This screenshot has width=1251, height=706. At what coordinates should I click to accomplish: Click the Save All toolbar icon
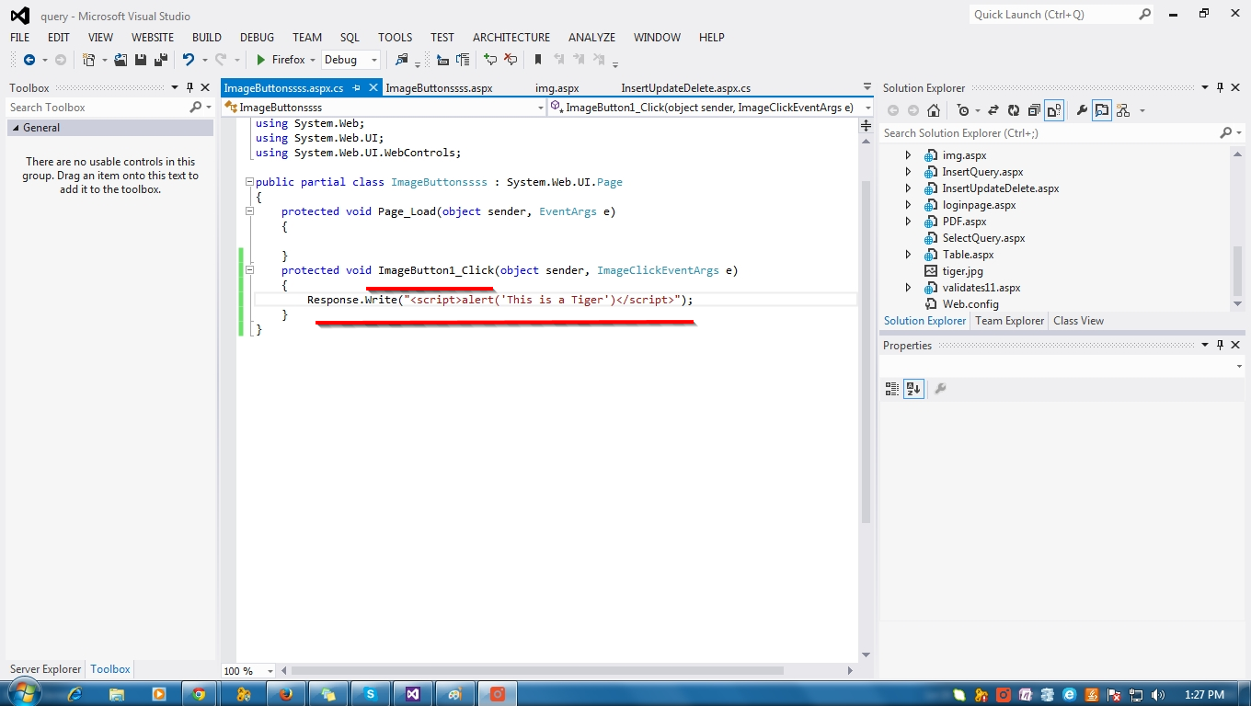(161, 59)
